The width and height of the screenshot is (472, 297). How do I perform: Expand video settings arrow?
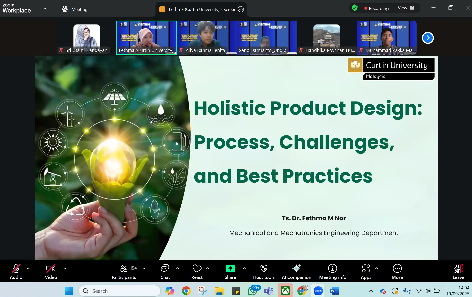[65, 268]
